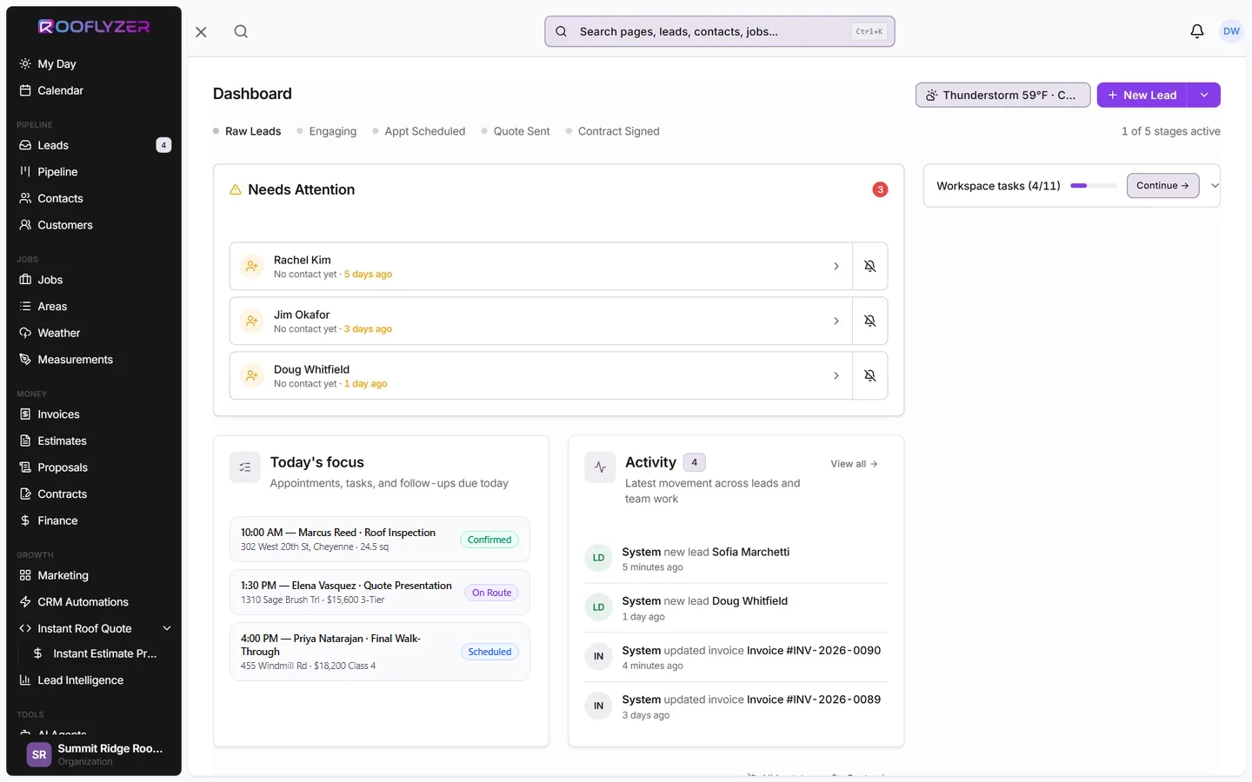Click the Contracts icon
The width and height of the screenshot is (1252, 782).
click(25, 494)
